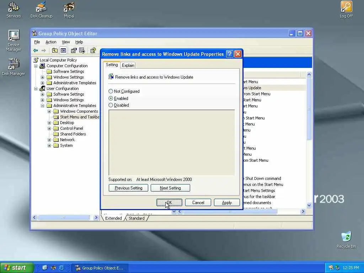Click the Start Menu and Taskbar folder icon
This screenshot has height=273, width=364.
pyautogui.click(x=56, y=117)
